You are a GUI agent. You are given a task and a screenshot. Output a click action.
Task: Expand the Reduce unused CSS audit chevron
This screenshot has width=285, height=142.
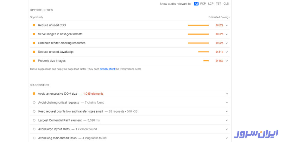click(x=227, y=25)
